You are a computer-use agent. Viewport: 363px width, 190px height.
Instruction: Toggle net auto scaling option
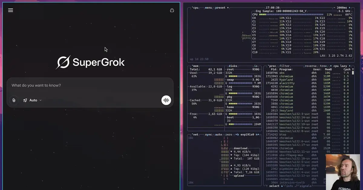pyautogui.click(x=218, y=135)
